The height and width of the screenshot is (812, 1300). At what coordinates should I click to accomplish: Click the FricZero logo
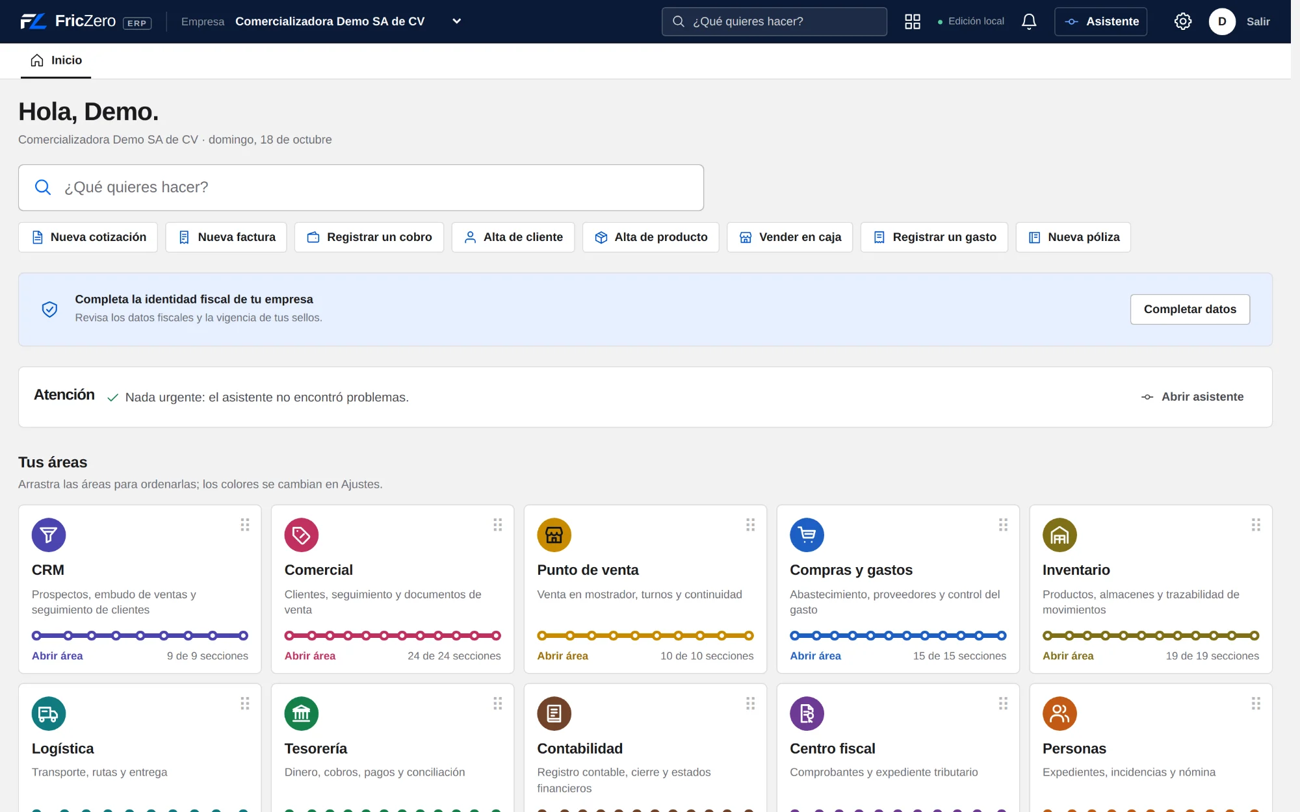coord(85,21)
